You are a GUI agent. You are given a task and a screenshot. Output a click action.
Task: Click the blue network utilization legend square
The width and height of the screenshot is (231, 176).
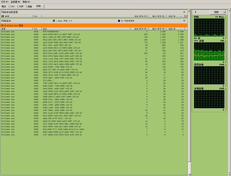119,21
